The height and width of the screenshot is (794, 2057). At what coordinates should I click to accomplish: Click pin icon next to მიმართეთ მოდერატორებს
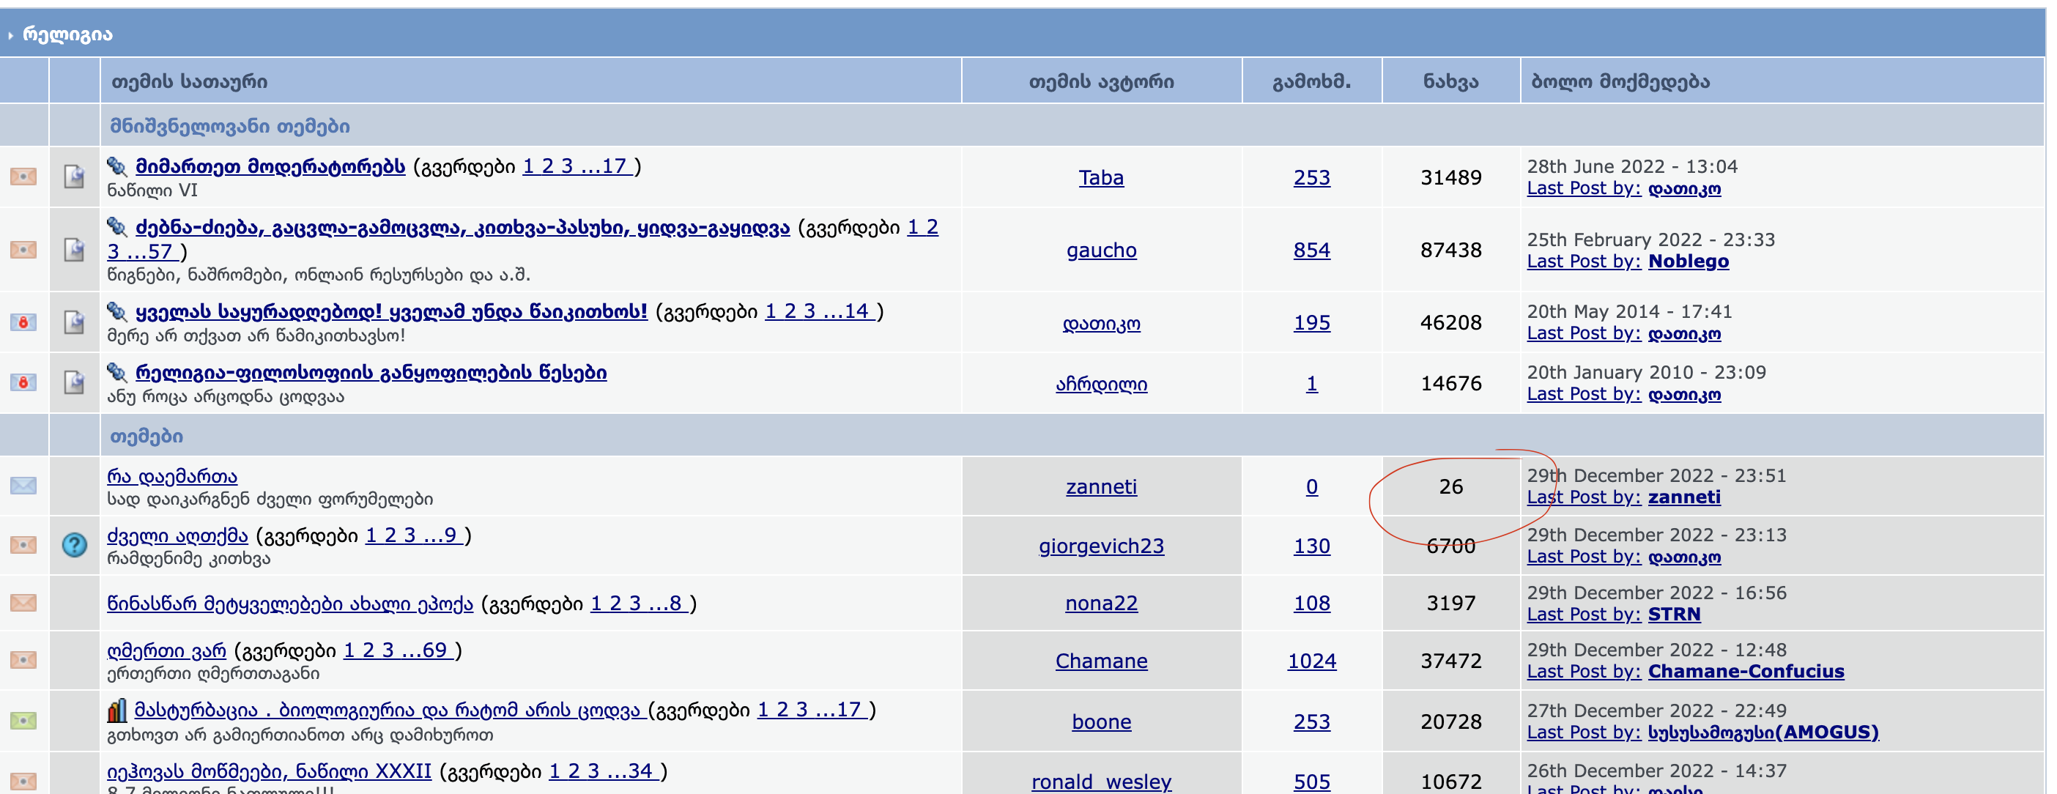pos(116,166)
